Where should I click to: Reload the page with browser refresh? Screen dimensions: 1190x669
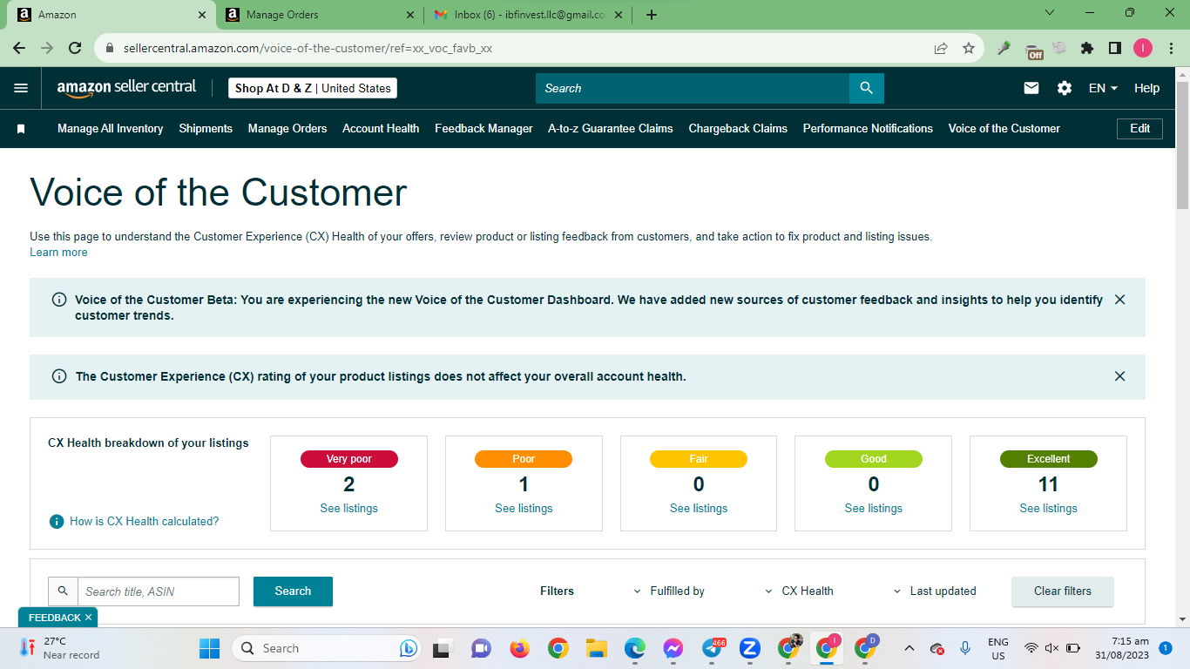click(75, 49)
